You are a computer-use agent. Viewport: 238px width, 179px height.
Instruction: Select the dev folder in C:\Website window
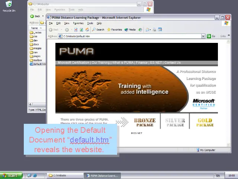34,40
